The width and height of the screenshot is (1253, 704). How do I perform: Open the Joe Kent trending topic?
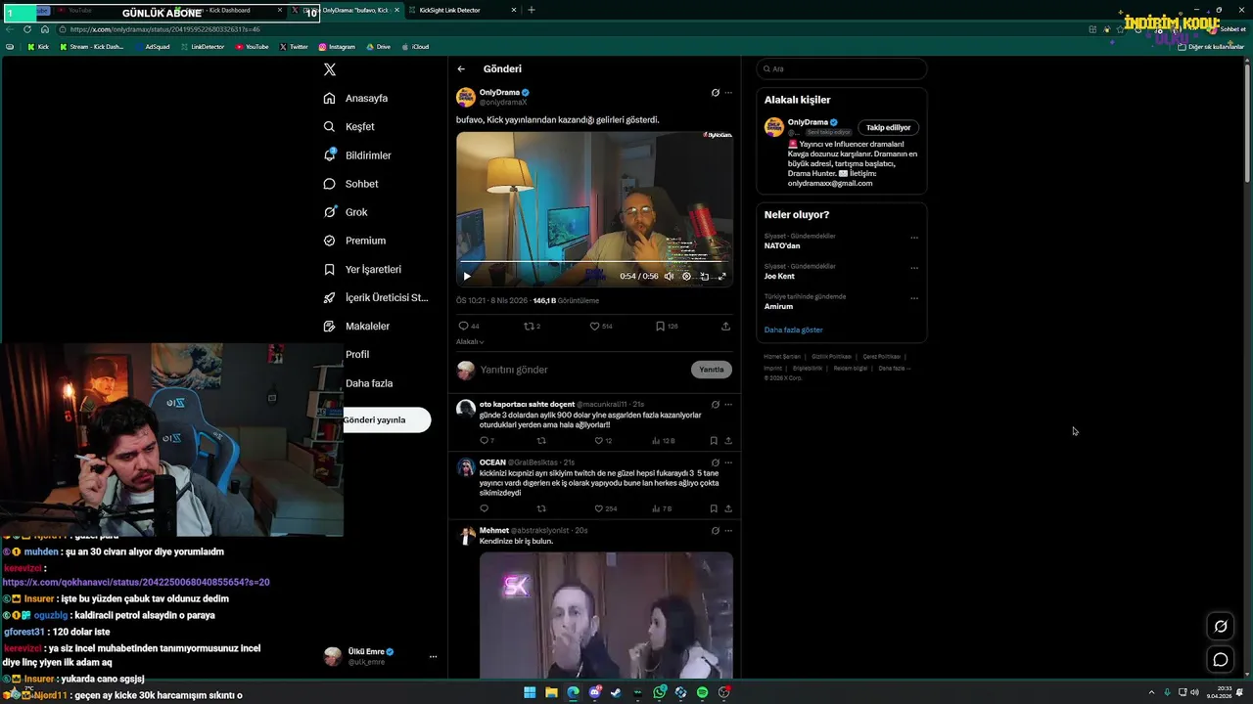(780, 277)
